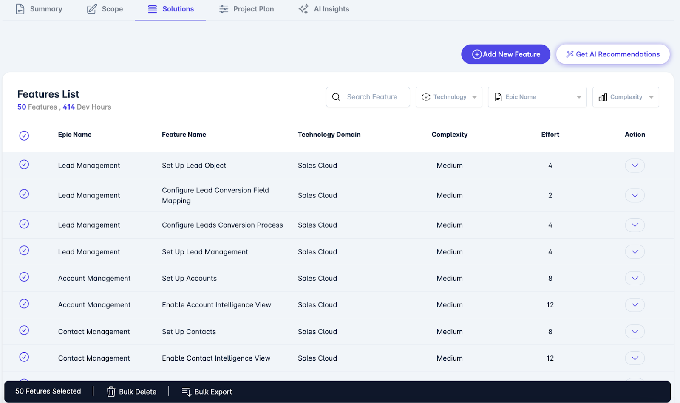Open the Project Plan tab
Image resolution: width=680 pixels, height=403 pixels.
[x=246, y=9]
